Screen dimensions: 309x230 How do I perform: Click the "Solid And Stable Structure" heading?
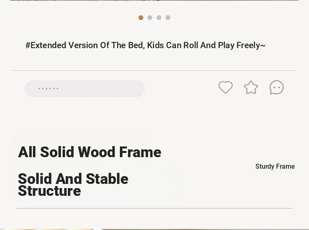coord(73,185)
